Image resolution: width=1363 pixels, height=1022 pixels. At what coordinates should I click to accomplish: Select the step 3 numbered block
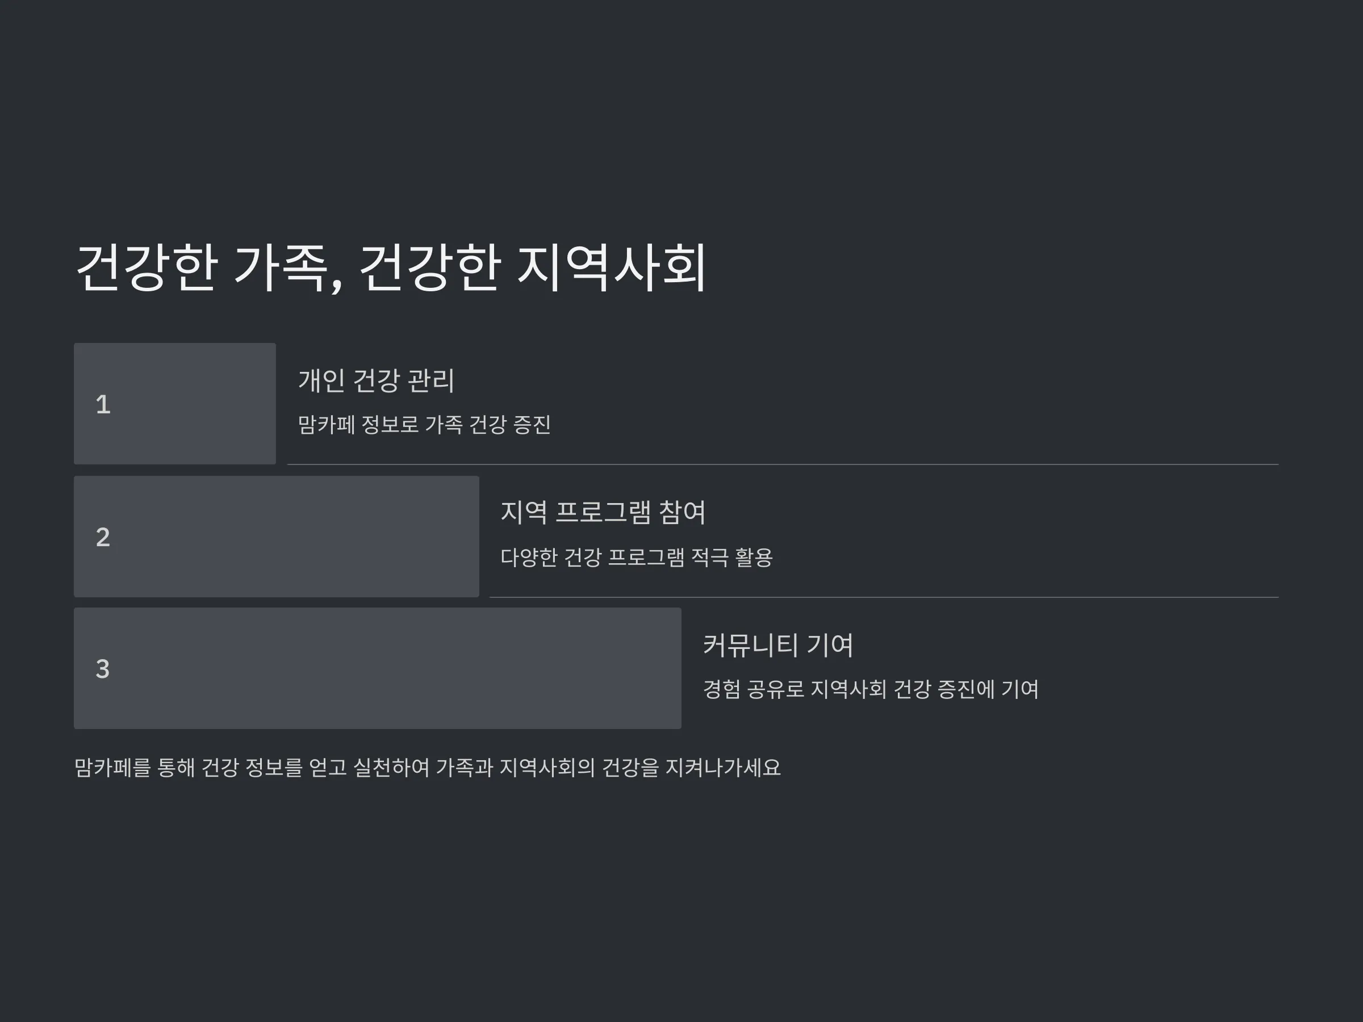pyautogui.click(x=378, y=668)
